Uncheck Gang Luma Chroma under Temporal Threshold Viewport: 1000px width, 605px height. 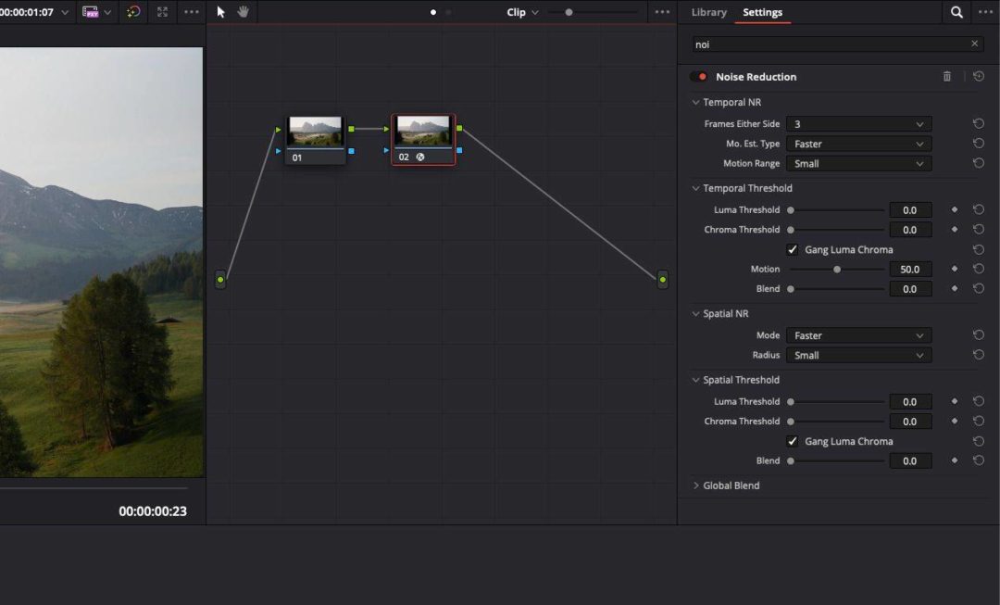(x=793, y=249)
